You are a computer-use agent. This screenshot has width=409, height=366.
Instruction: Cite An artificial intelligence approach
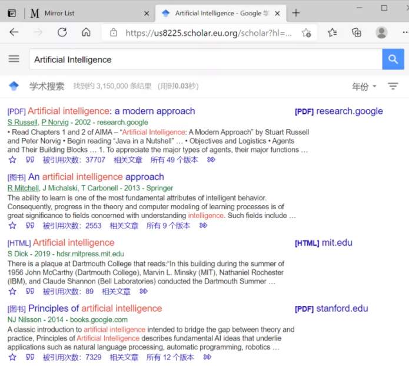(x=30, y=226)
